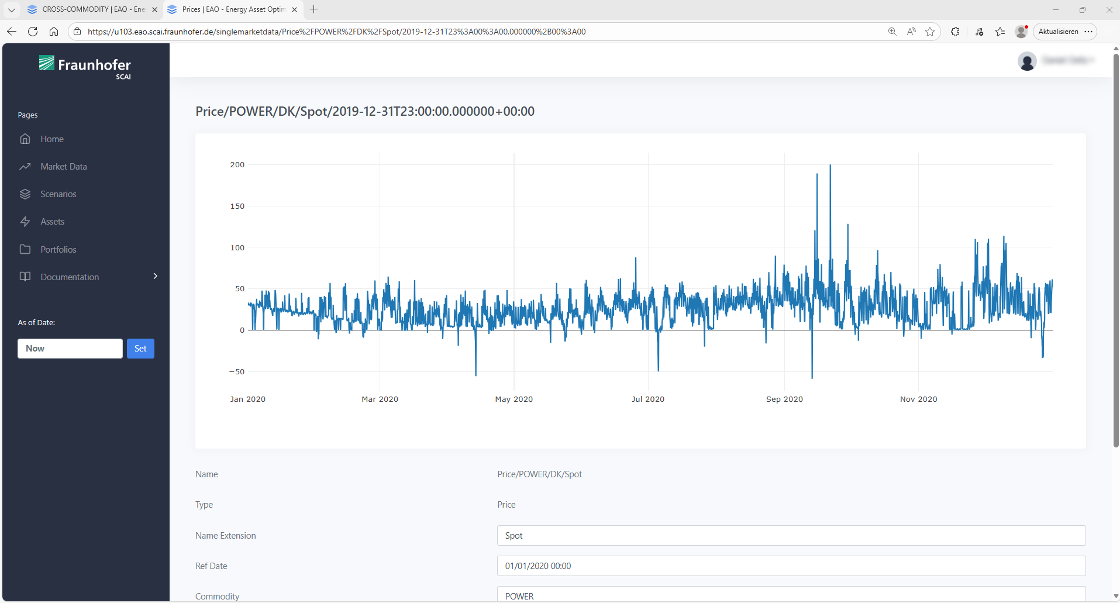Click the browser refresh icon
The height and width of the screenshot is (603, 1120).
[33, 32]
